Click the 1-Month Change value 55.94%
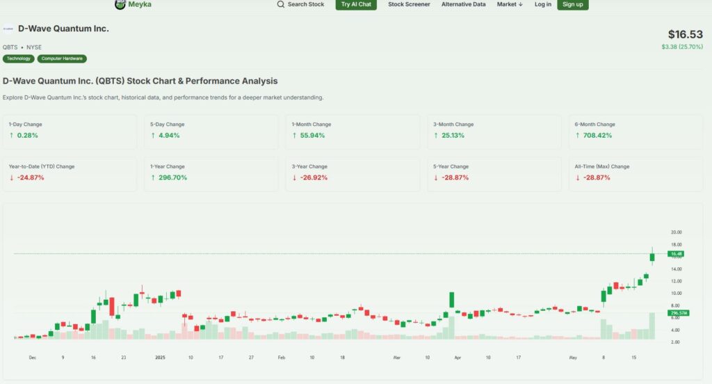The image size is (712, 384). (x=312, y=136)
